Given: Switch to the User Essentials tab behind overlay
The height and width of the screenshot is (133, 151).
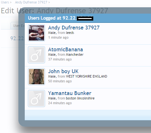Looking at the screenshot, I should pos(18,26).
